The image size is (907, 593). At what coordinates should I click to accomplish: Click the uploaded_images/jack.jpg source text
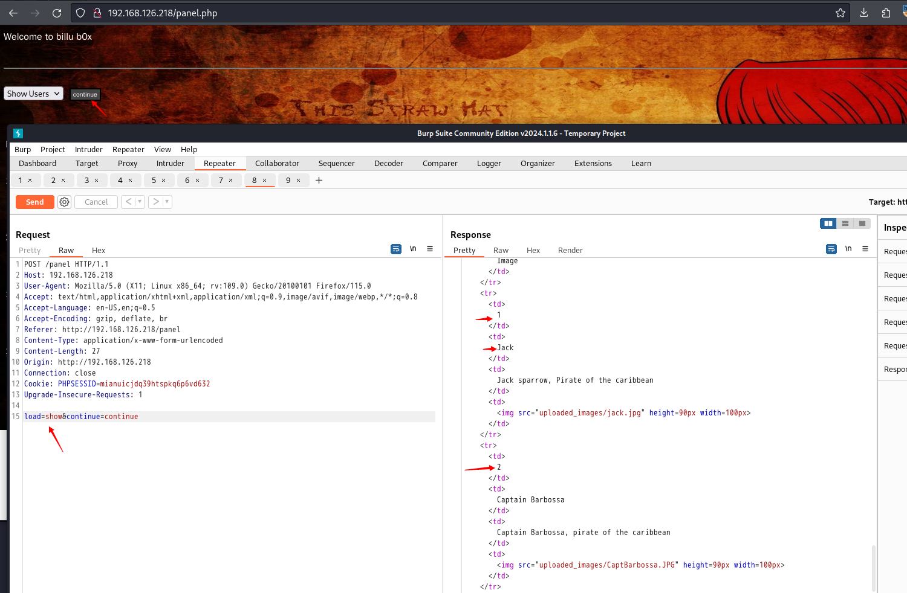coord(590,413)
